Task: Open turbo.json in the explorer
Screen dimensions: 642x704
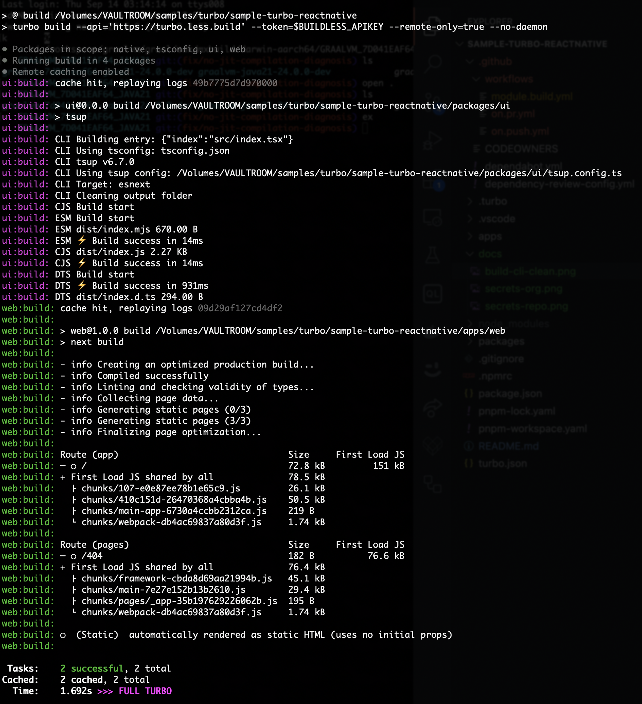Action: coord(502,464)
